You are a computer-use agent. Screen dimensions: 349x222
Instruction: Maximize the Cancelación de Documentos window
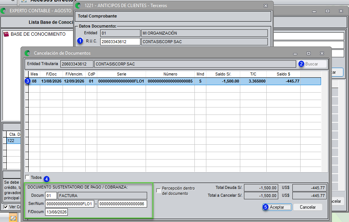[308, 53]
